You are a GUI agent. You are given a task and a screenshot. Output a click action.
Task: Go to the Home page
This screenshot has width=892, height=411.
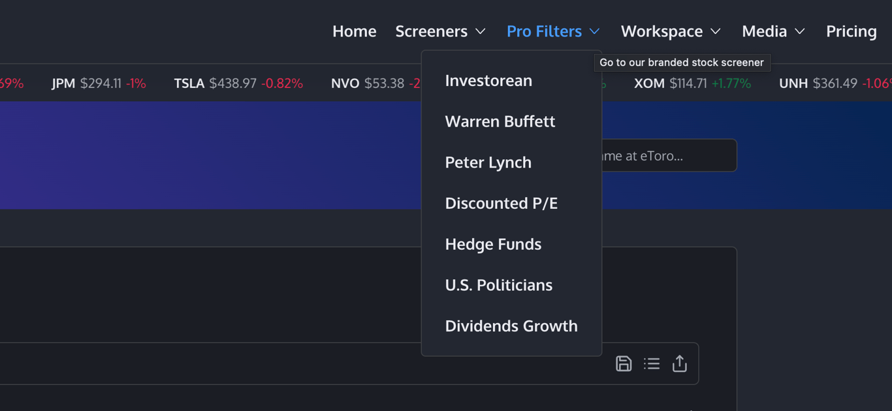pyautogui.click(x=354, y=31)
